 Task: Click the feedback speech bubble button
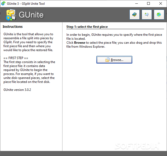(147, 15)
